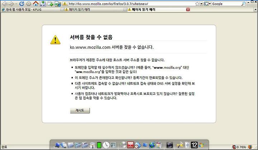Open the CD disc dock icon

pos(123,145)
